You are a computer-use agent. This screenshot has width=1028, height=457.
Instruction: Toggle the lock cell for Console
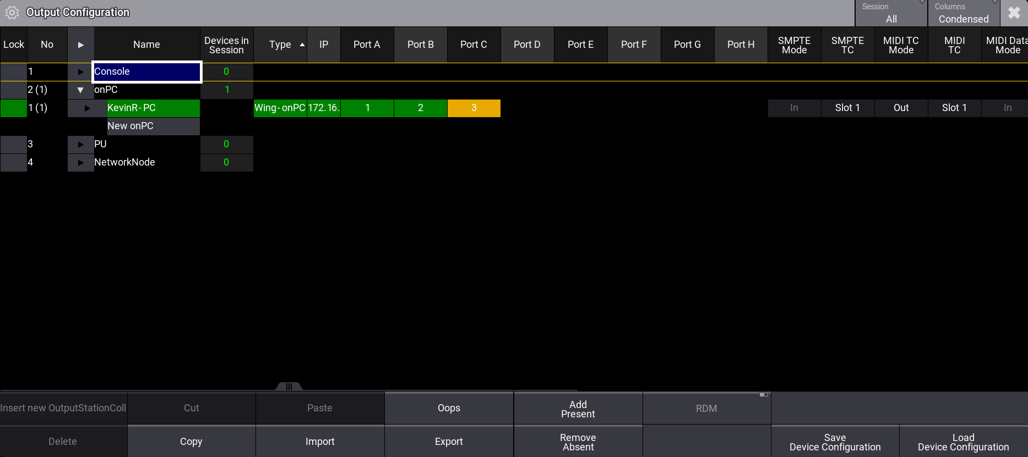(14, 71)
